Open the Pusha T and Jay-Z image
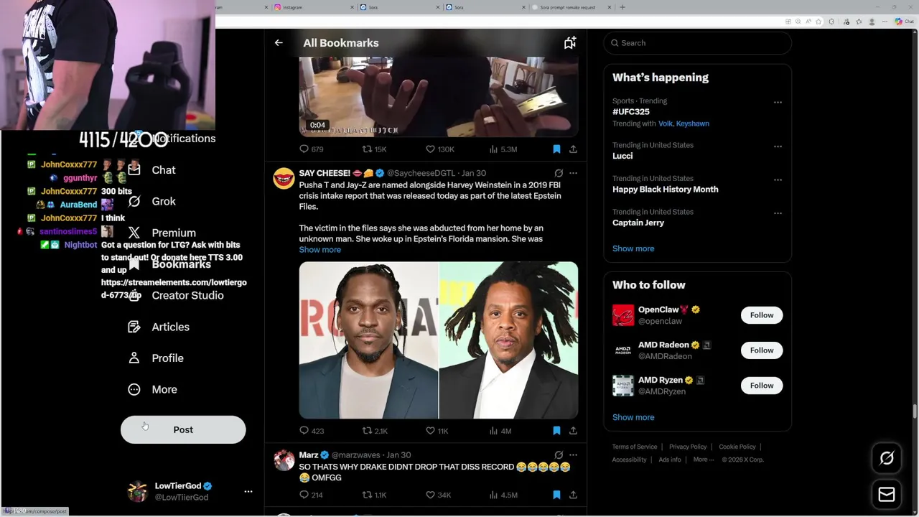This screenshot has height=517, width=919. 439,340
